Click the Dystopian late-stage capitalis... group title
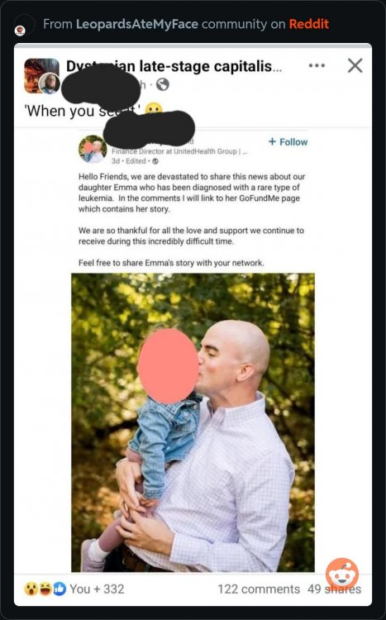386x620 pixels. pos(174,66)
